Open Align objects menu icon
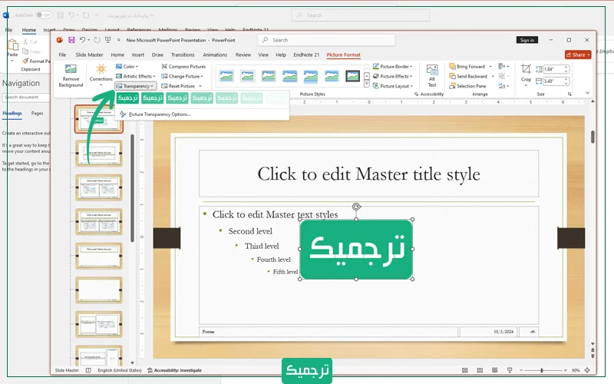The height and width of the screenshot is (384, 614). tap(503, 66)
